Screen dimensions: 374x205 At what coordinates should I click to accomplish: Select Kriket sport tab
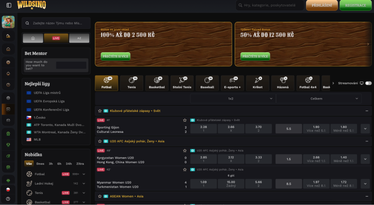click(258, 83)
